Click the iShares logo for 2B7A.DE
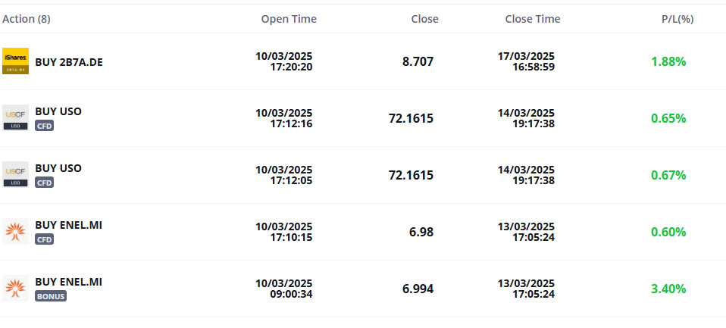 15,61
